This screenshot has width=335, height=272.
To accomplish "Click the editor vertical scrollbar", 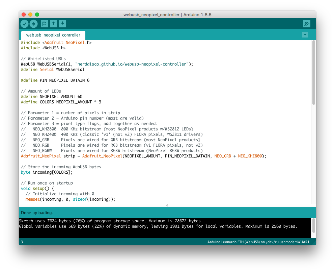I will coord(314,73).
